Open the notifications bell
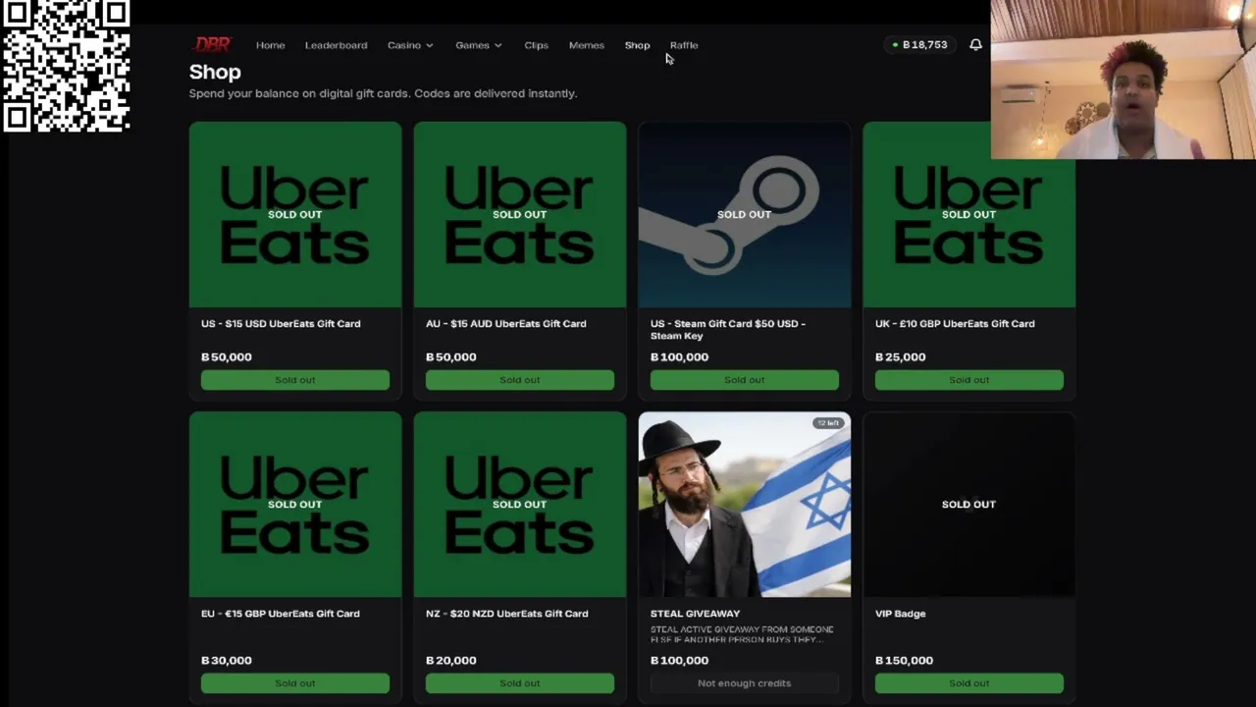Image resolution: width=1256 pixels, height=707 pixels. tap(975, 44)
